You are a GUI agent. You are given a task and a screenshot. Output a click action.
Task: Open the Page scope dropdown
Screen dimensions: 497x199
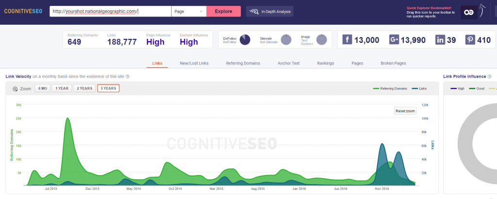pyautogui.click(x=189, y=11)
